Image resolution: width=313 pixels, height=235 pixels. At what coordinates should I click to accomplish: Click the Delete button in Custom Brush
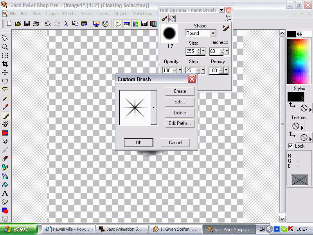pos(180,113)
